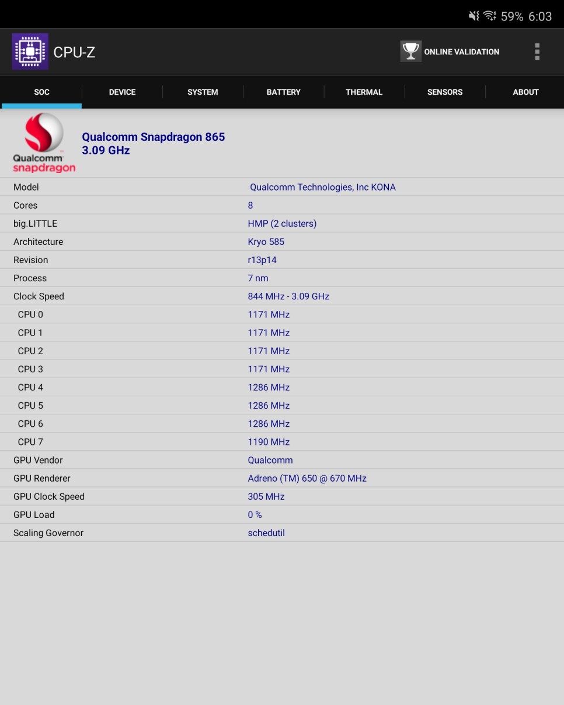Tap the CPU 3 row label
564x705 pixels.
point(30,369)
